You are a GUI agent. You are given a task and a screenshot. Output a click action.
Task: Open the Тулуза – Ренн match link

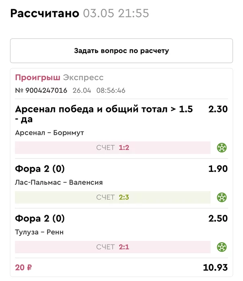click(x=39, y=232)
